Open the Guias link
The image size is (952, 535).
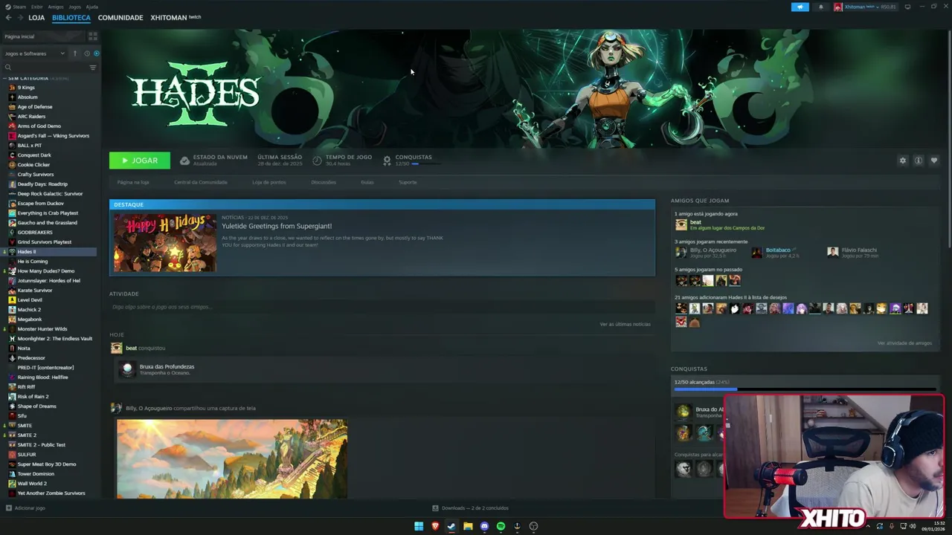[367, 182]
